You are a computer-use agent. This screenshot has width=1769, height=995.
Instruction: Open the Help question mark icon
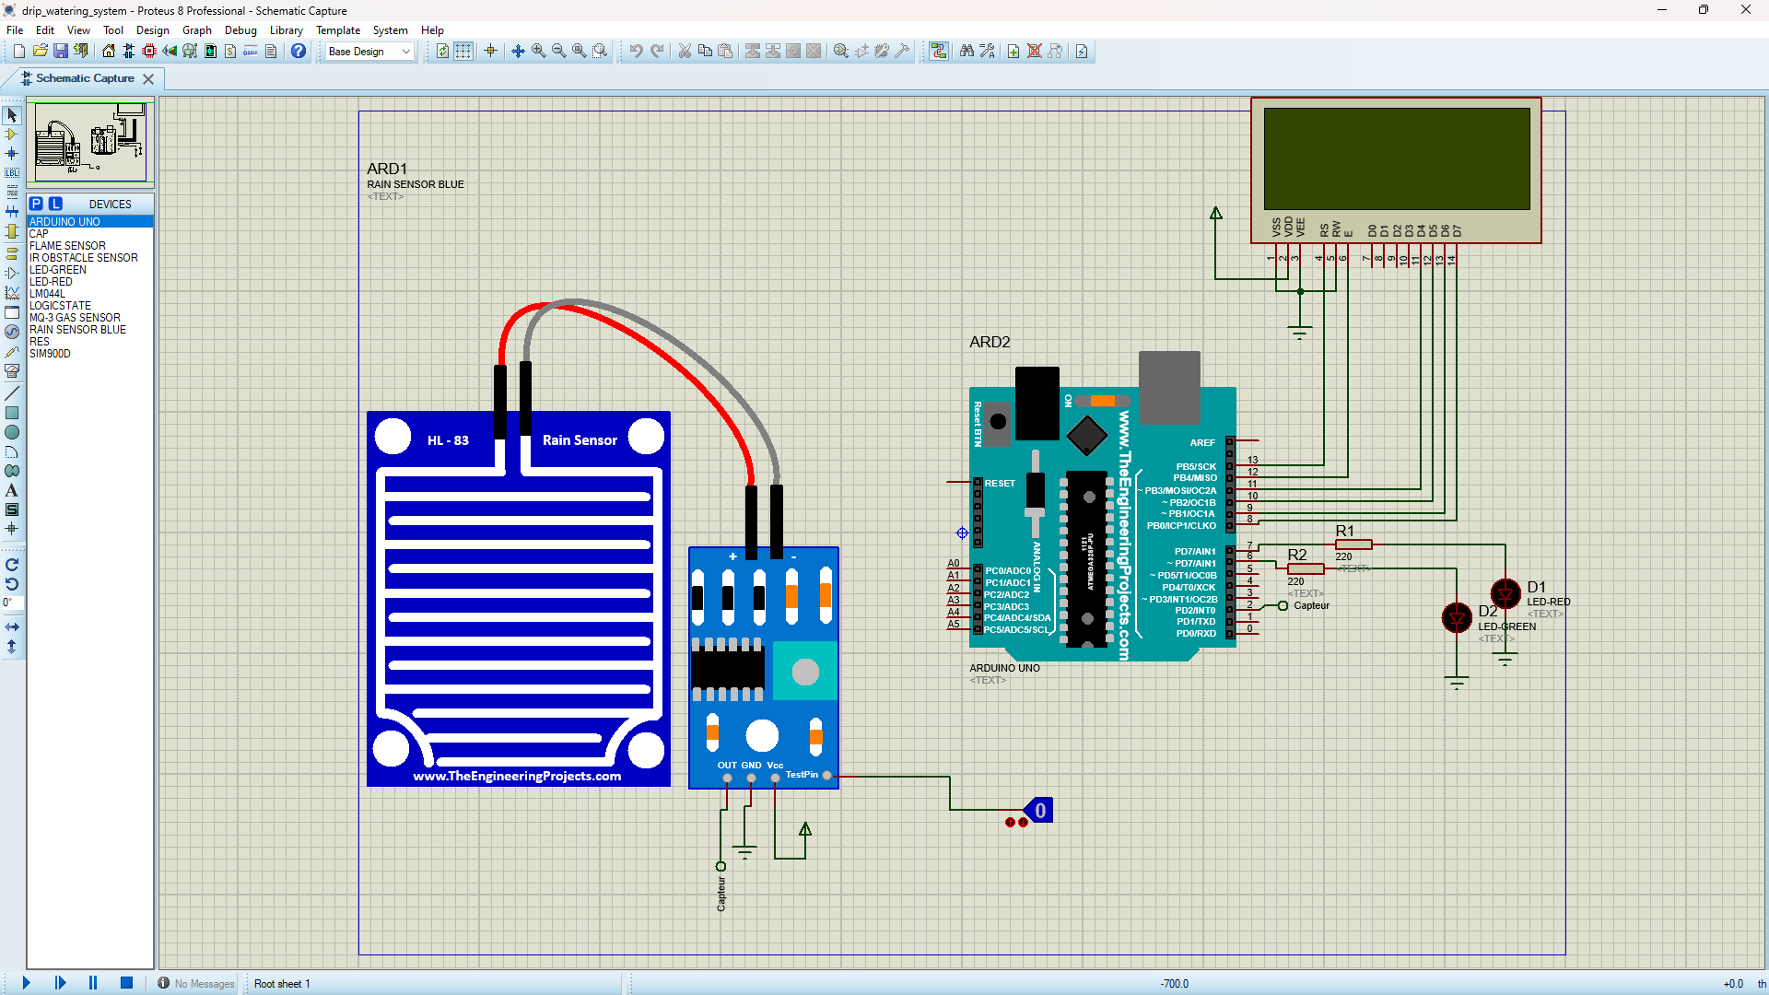[299, 52]
